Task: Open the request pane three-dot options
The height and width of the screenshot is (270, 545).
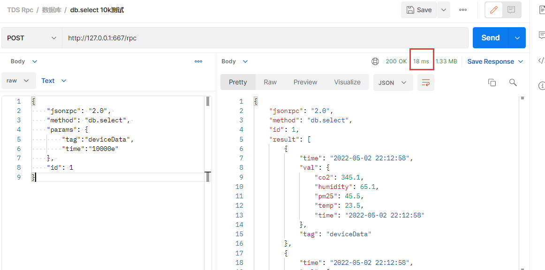Action: pos(198,61)
